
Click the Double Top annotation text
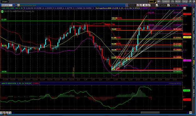(109, 24)
